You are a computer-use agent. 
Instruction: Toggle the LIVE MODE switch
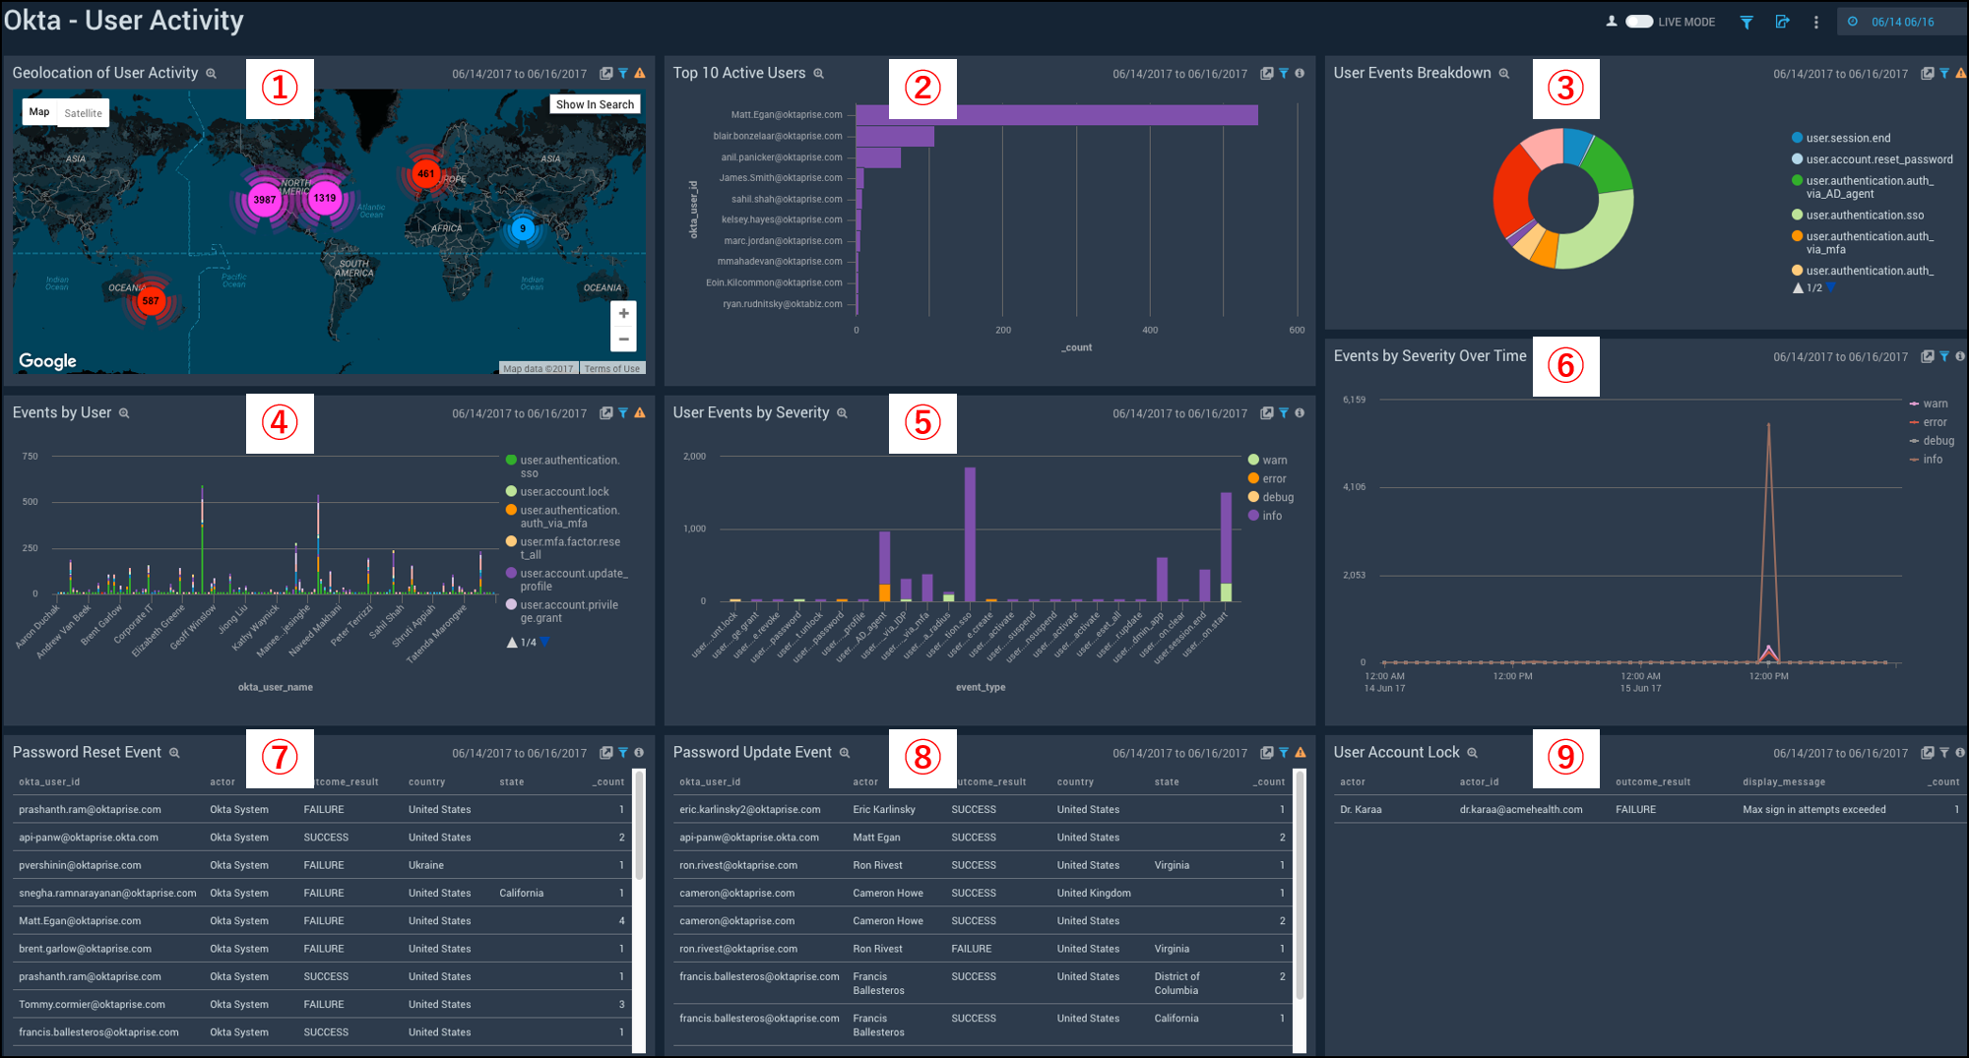1638,22
